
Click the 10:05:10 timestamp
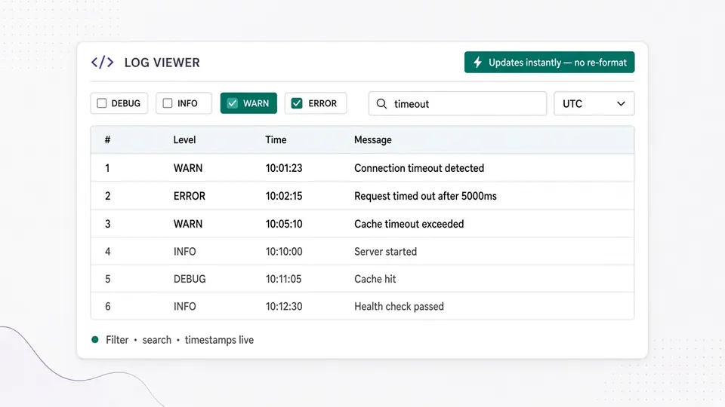click(284, 224)
